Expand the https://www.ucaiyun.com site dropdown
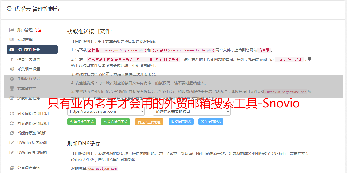The width and height of the screenshot is (347, 173). tap(106, 111)
